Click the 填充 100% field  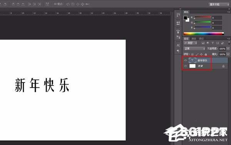click(223, 54)
